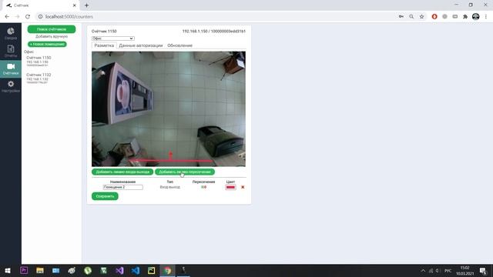Image resolution: width=493 pixels, height=277 pixels.
Task: Launch Adobe Premiere from the taskbar
Action: coord(24,270)
